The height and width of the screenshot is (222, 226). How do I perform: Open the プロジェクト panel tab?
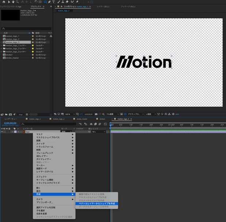point(36,7)
